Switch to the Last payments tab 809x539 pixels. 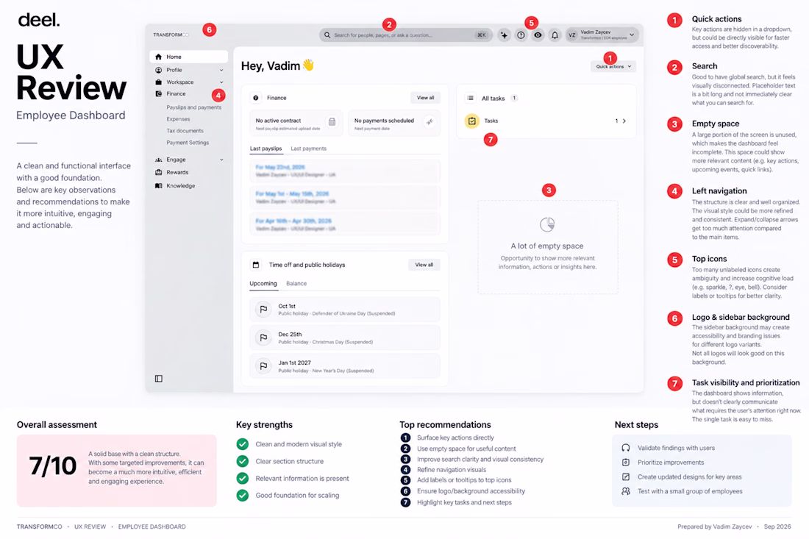click(309, 149)
